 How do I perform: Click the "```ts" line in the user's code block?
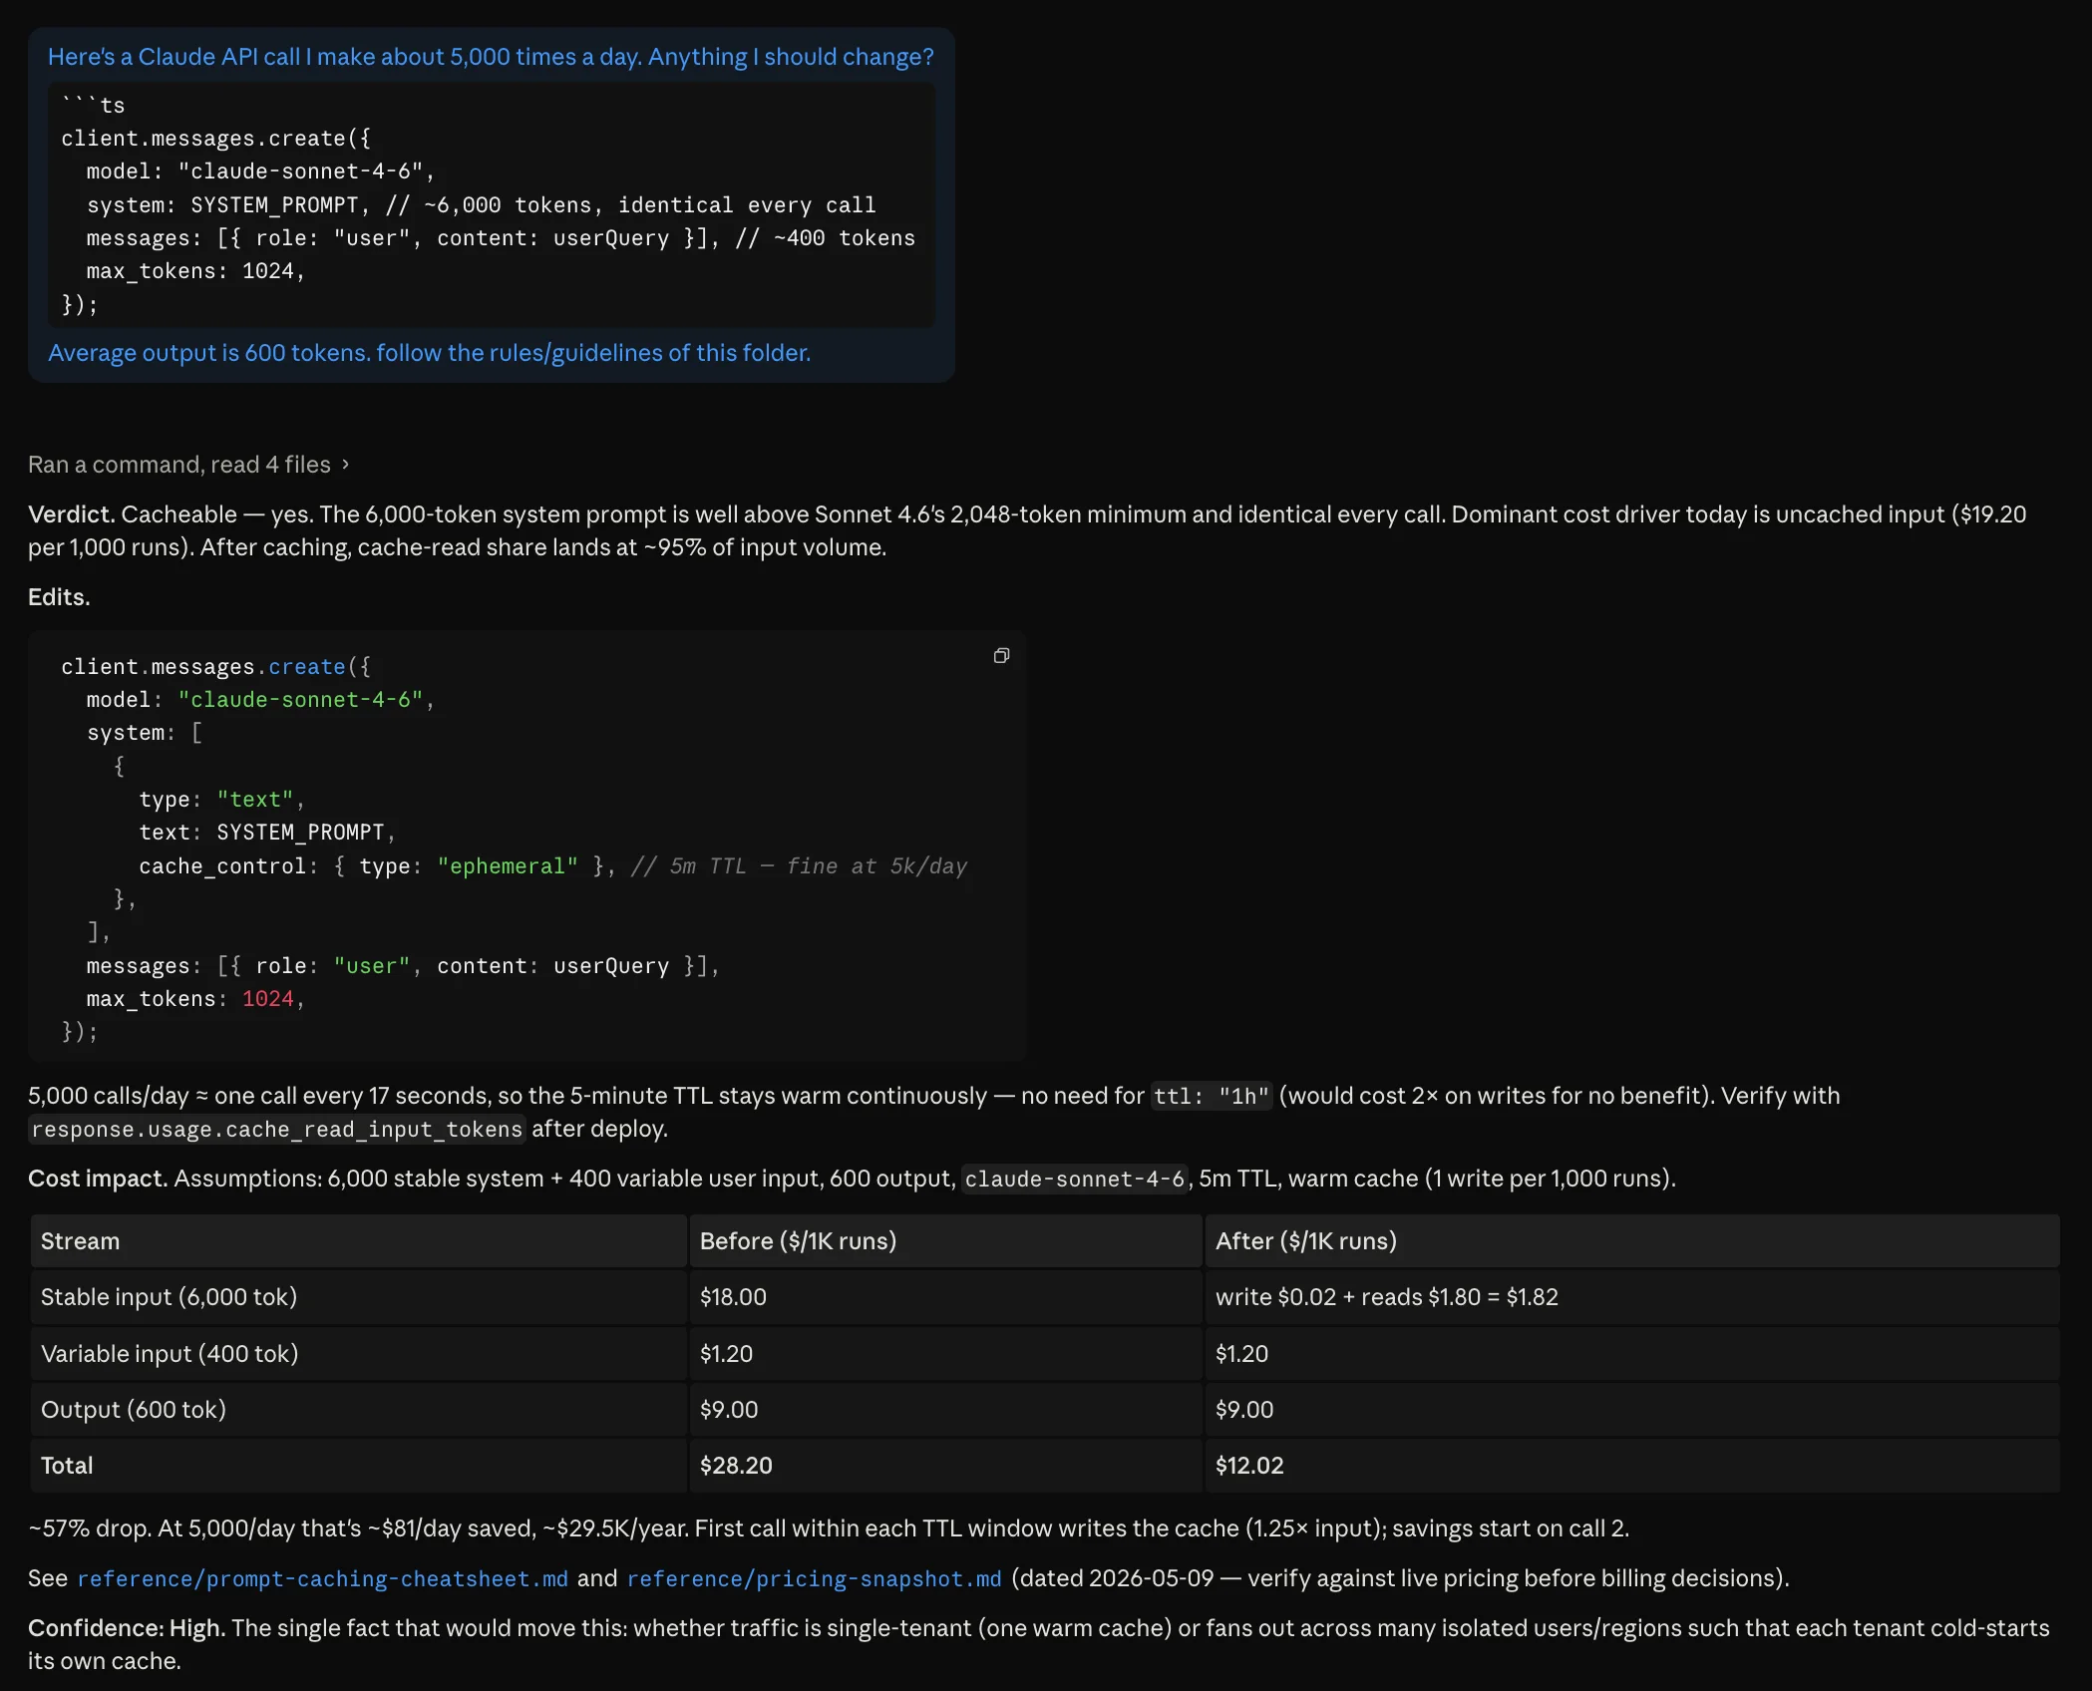93,106
